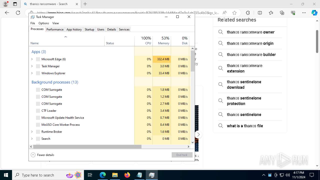The image size is (320, 180).
Task: Open volume control in tray
Action: pos(288,175)
